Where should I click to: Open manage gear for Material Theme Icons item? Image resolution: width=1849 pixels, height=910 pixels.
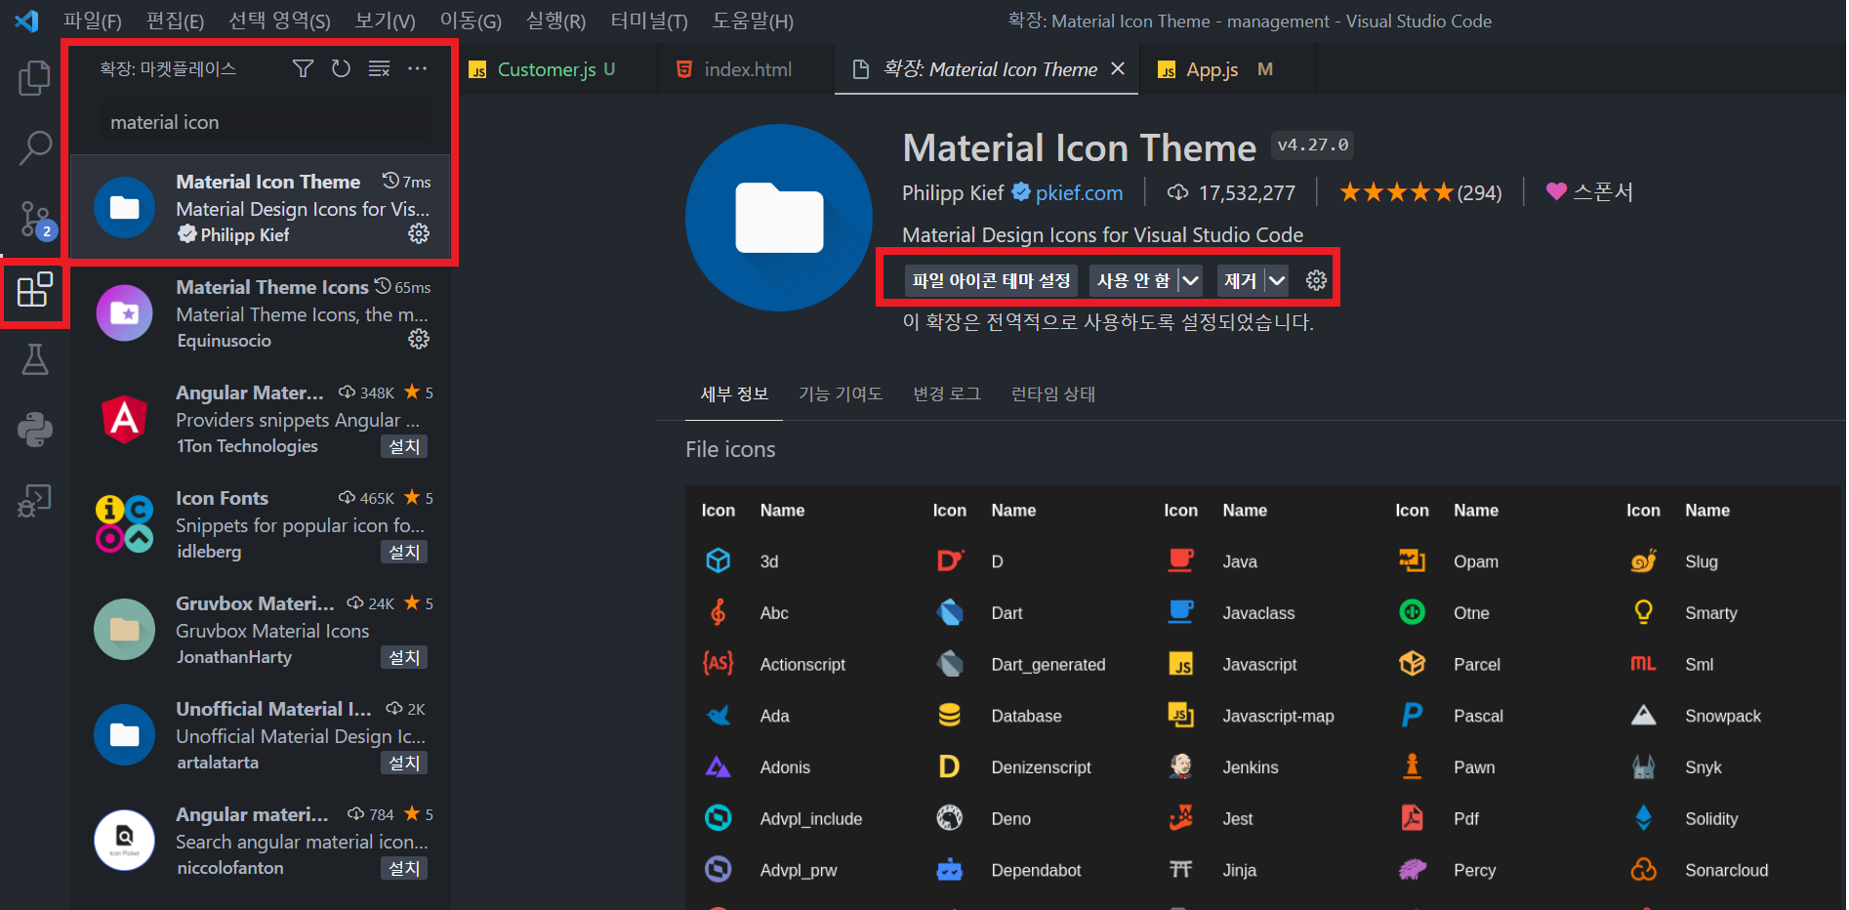pyautogui.click(x=419, y=339)
